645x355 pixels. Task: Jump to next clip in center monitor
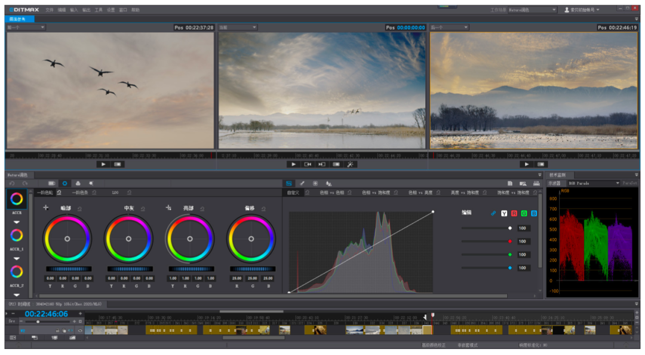[322, 164]
